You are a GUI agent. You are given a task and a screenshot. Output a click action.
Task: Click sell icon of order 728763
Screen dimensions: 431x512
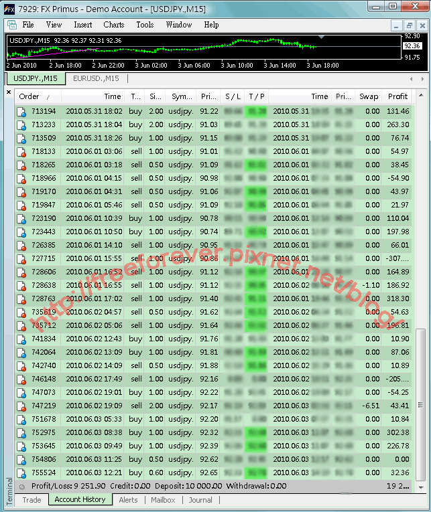tap(21, 299)
